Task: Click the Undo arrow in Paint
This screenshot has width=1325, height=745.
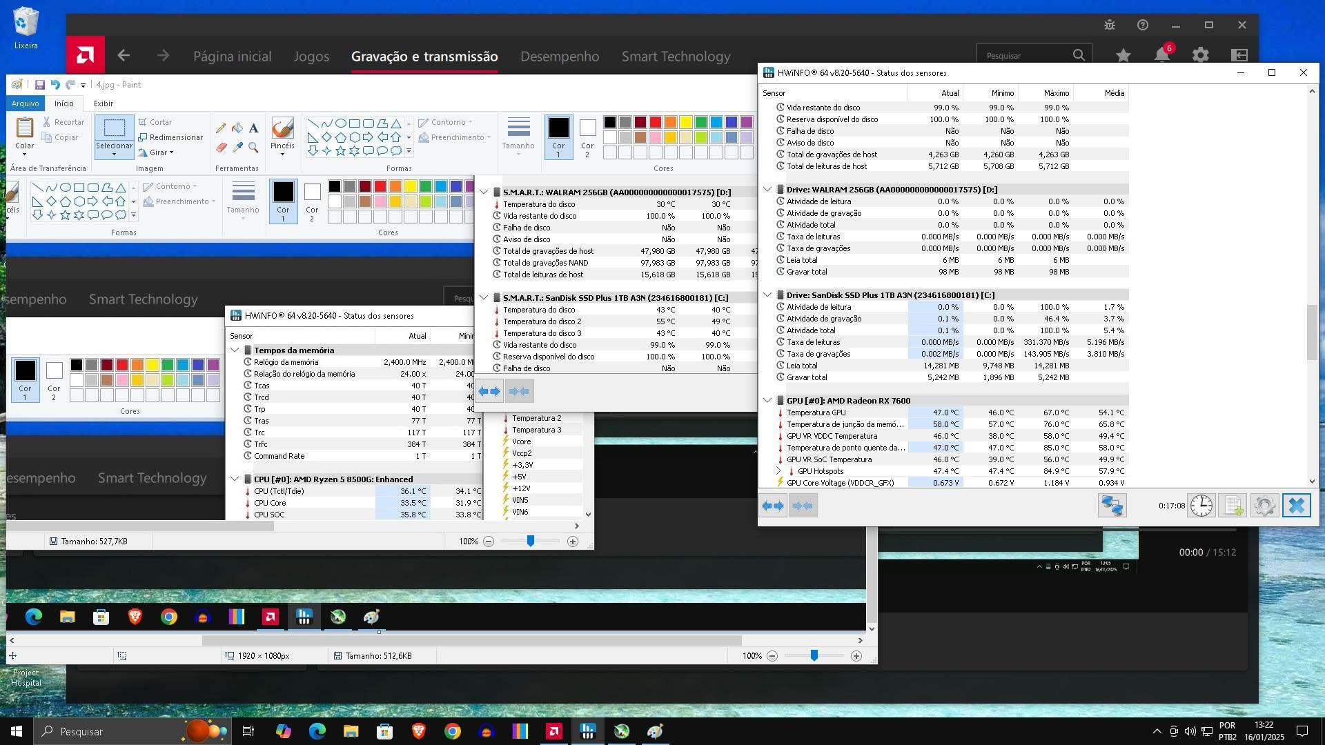Action: pos(55,85)
